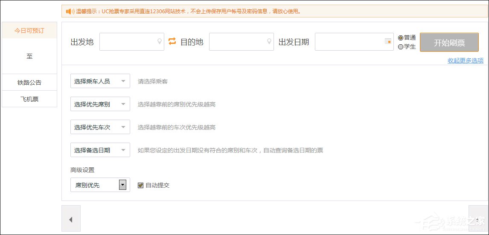The image size is (489, 235).
Task: Click the 选择越靠前的车次优先级越高 hint
Action: pyautogui.click(x=177, y=127)
